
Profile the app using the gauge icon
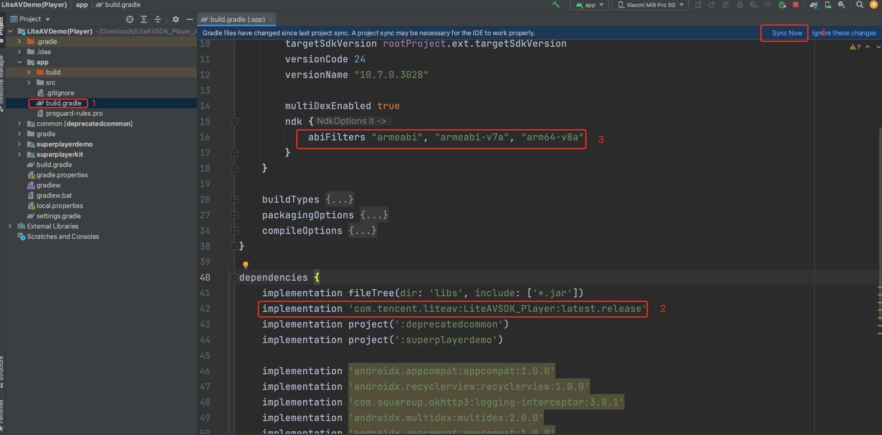coord(768,5)
